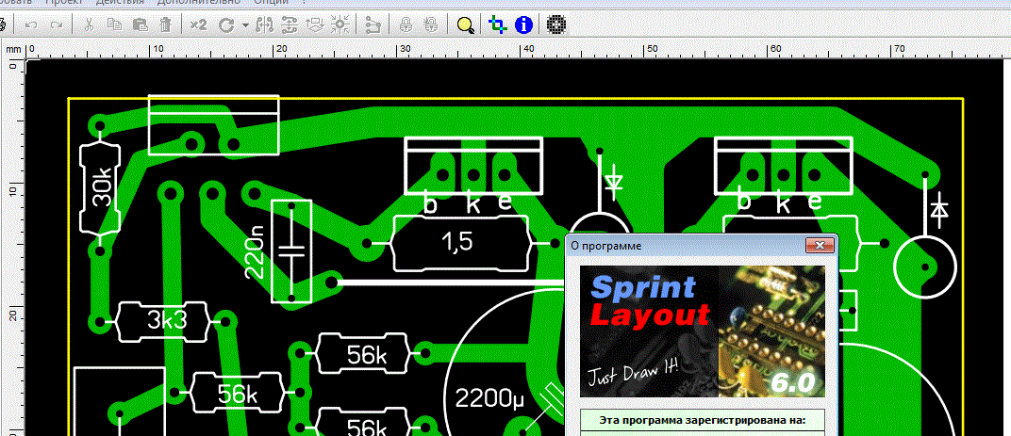Delete selection with trash can icon

(166, 25)
